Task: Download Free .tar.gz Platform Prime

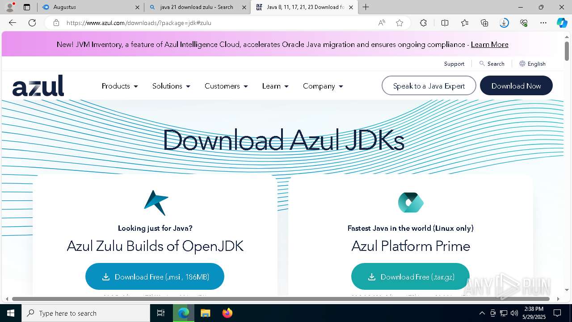Action: (410, 276)
